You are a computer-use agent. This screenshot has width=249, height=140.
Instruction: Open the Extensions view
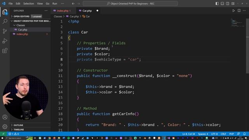point(5,51)
